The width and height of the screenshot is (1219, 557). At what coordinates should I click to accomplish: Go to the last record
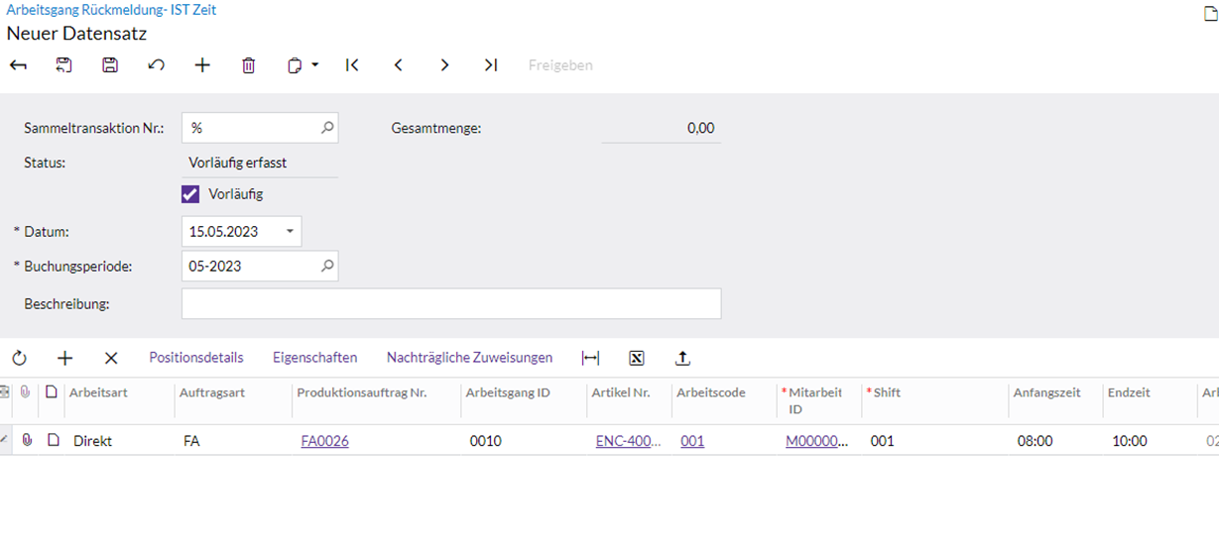(x=491, y=65)
